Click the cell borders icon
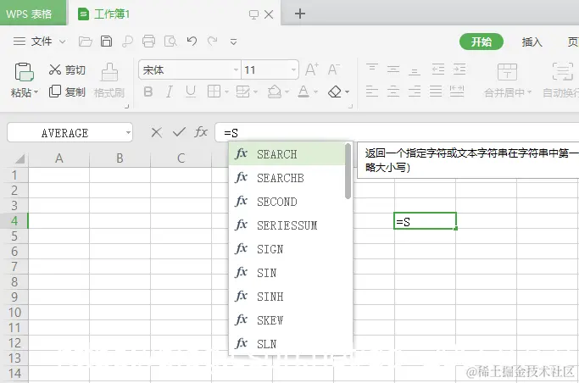 point(214,92)
